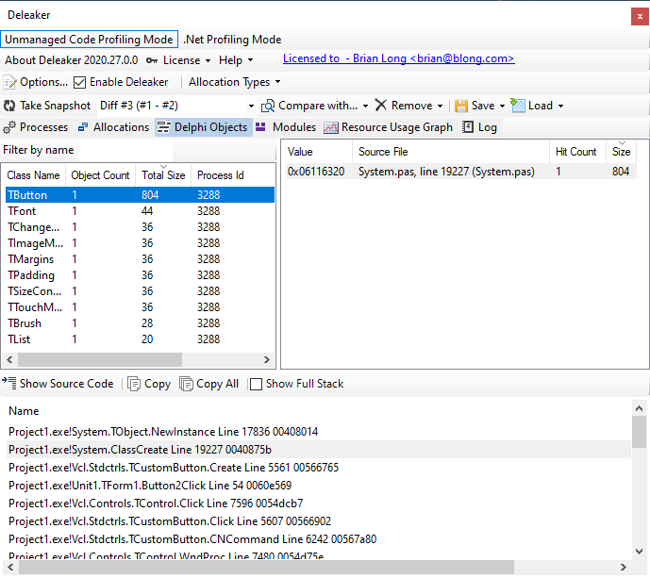Sort by Class Name column header
The height and width of the screenshot is (578, 650).
pyautogui.click(x=33, y=175)
